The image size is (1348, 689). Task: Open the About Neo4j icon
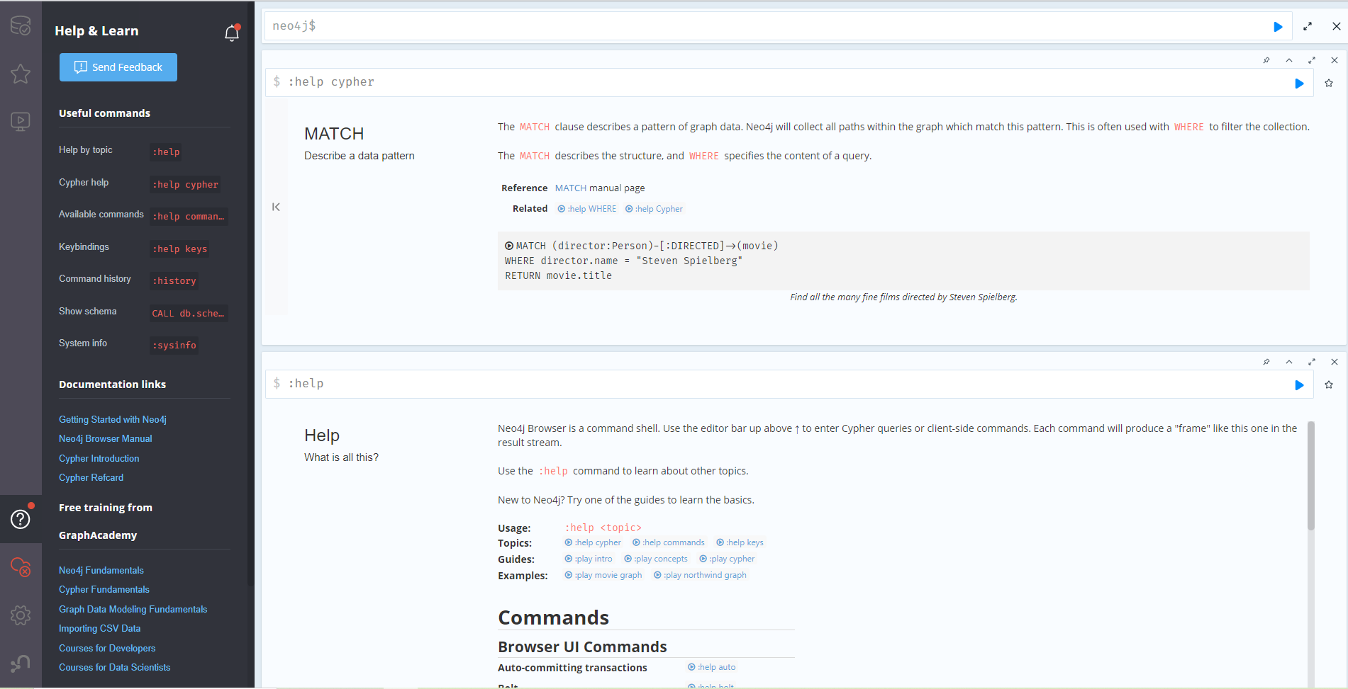[21, 663]
